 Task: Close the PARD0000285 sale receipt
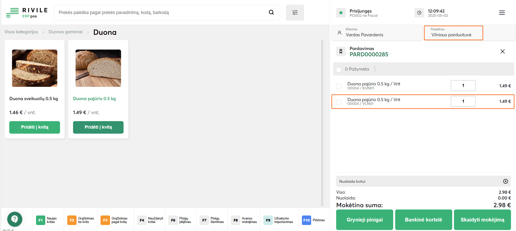pyautogui.click(x=502, y=52)
